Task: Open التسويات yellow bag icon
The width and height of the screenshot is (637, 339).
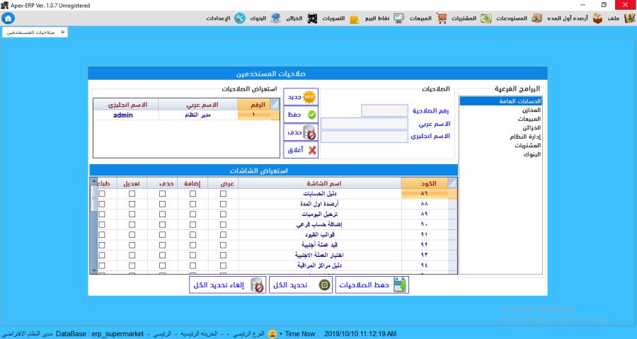Action: [x=355, y=18]
